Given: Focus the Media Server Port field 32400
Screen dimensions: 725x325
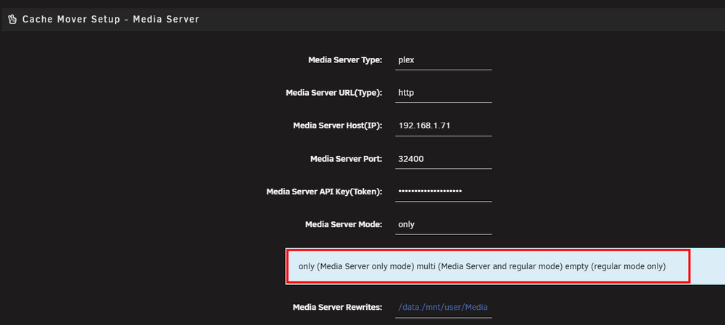Looking at the screenshot, I should coord(444,159).
